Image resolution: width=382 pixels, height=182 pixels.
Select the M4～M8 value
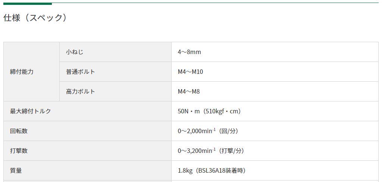188,92
